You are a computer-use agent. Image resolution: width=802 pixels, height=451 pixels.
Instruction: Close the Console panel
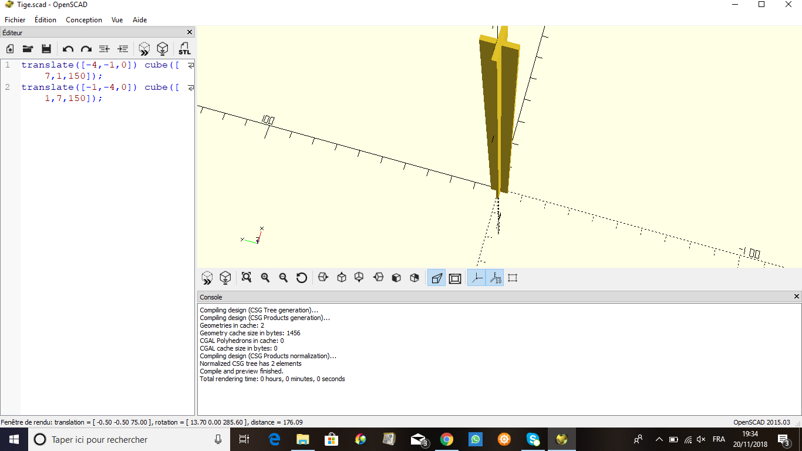click(797, 297)
